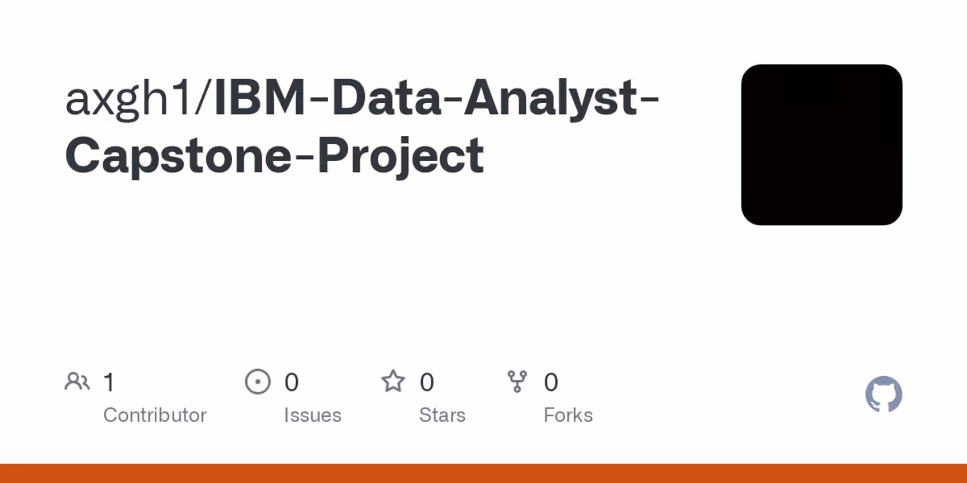Open the axgh1 owner name
The image size is (967, 483).
pos(132,100)
